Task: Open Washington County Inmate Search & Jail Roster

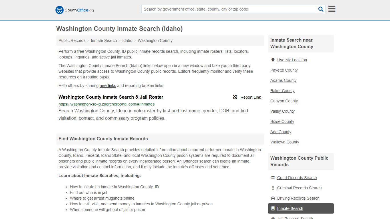Action: (x=111, y=97)
